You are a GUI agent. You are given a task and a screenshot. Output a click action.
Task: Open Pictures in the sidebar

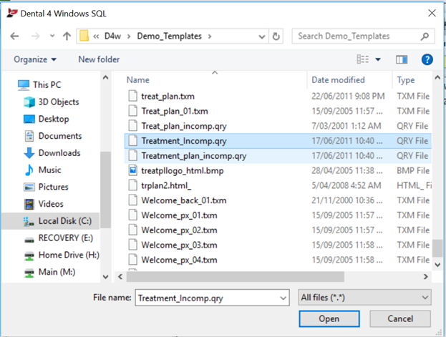pyautogui.click(x=46, y=187)
